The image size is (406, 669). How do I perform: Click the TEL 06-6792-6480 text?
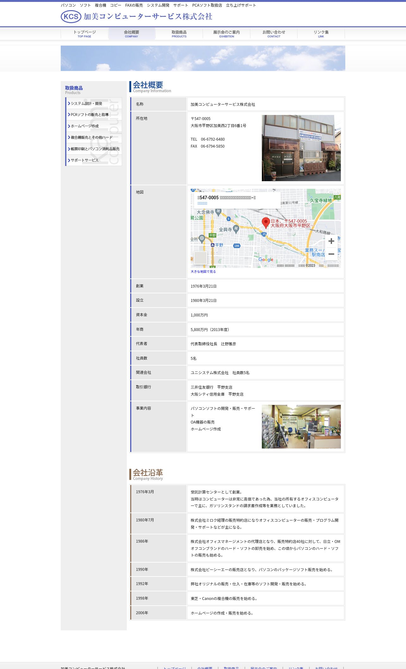tap(208, 139)
